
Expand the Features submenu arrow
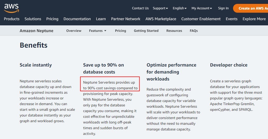point(105,31)
